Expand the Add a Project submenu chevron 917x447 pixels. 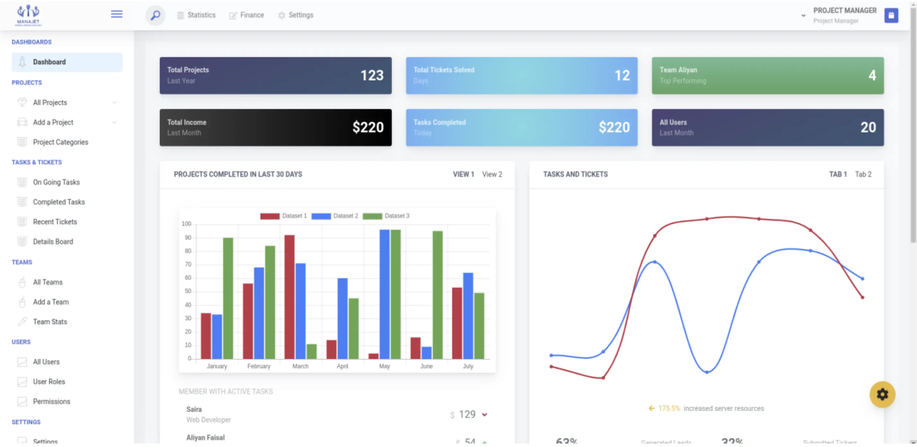(114, 122)
